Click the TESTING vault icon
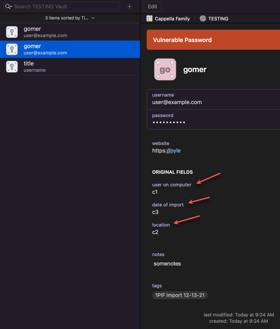 203,19
